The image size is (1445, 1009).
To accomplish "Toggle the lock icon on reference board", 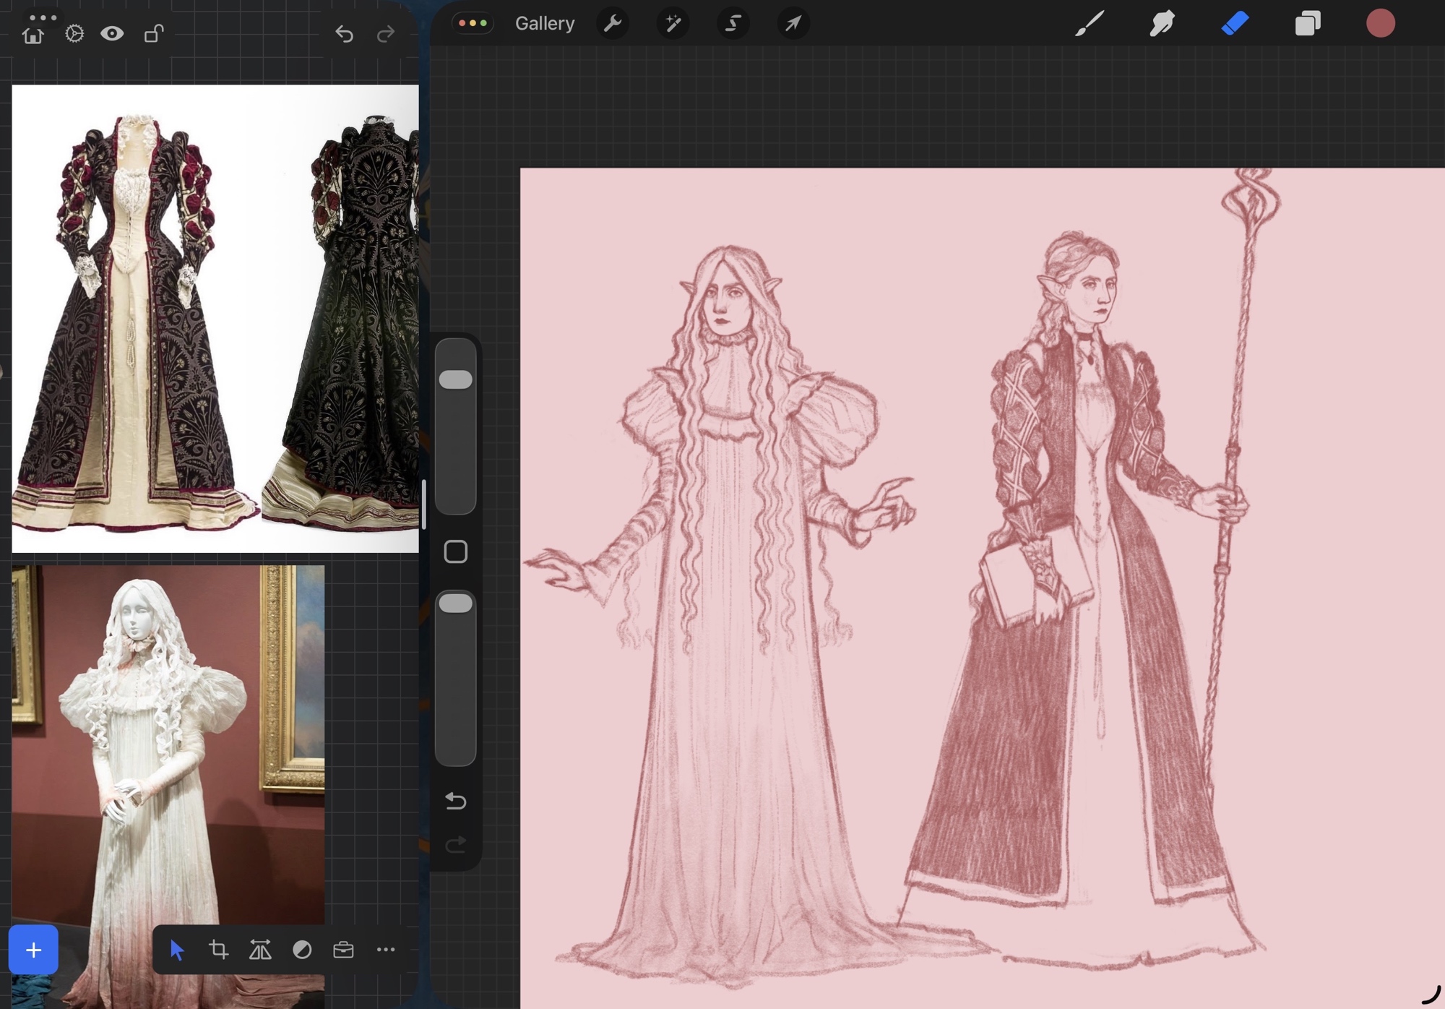I will click(153, 33).
